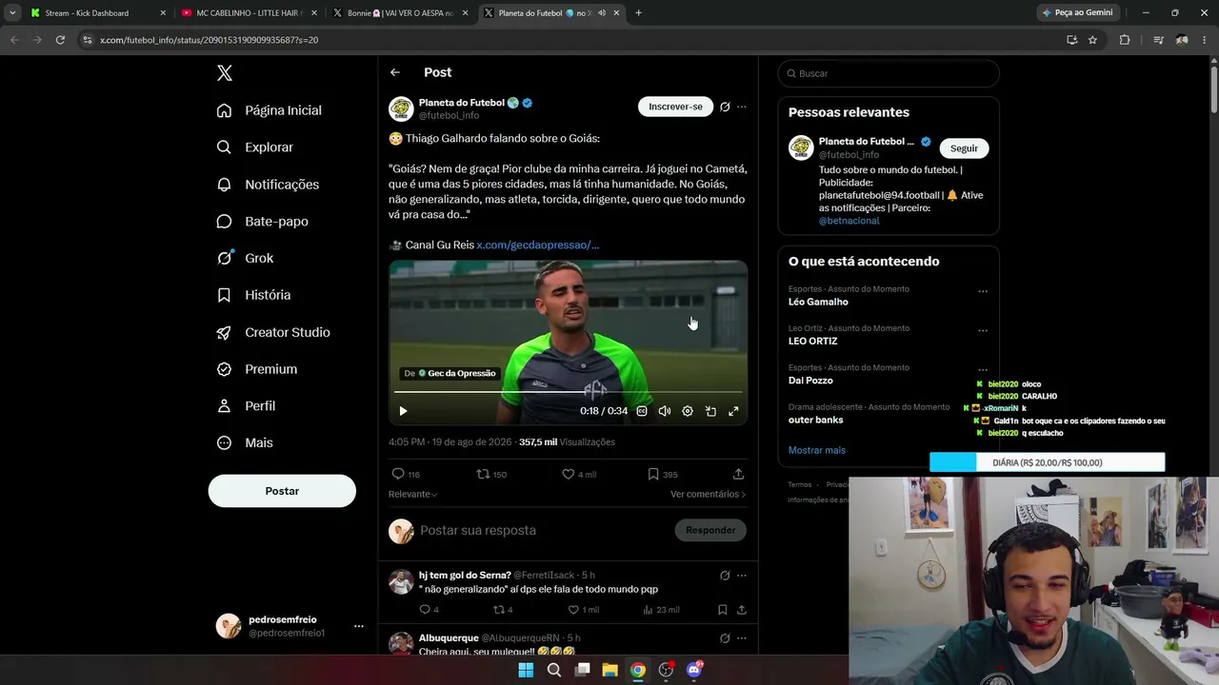Open the Gec da Opressão video source
The image size is (1219, 685).
(x=450, y=374)
